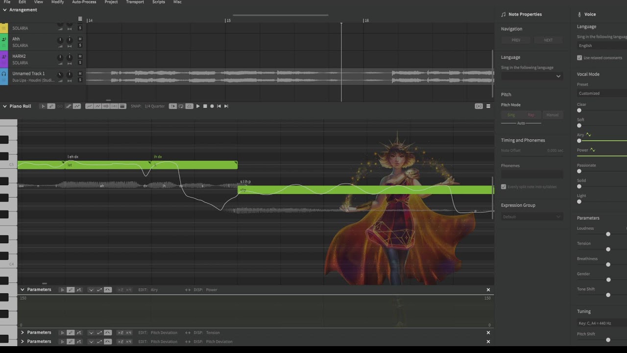Skip to end with the next button
Viewport: 627px width, 353px height.
(226, 106)
